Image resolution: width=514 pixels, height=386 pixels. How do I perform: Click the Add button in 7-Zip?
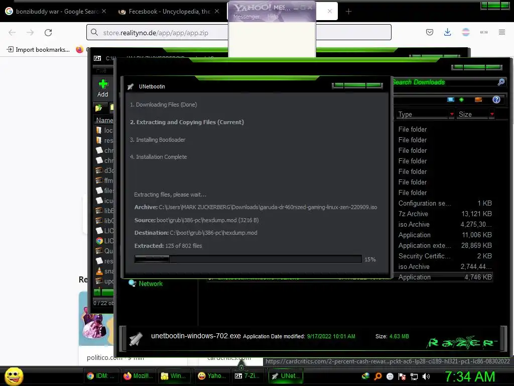click(x=102, y=88)
